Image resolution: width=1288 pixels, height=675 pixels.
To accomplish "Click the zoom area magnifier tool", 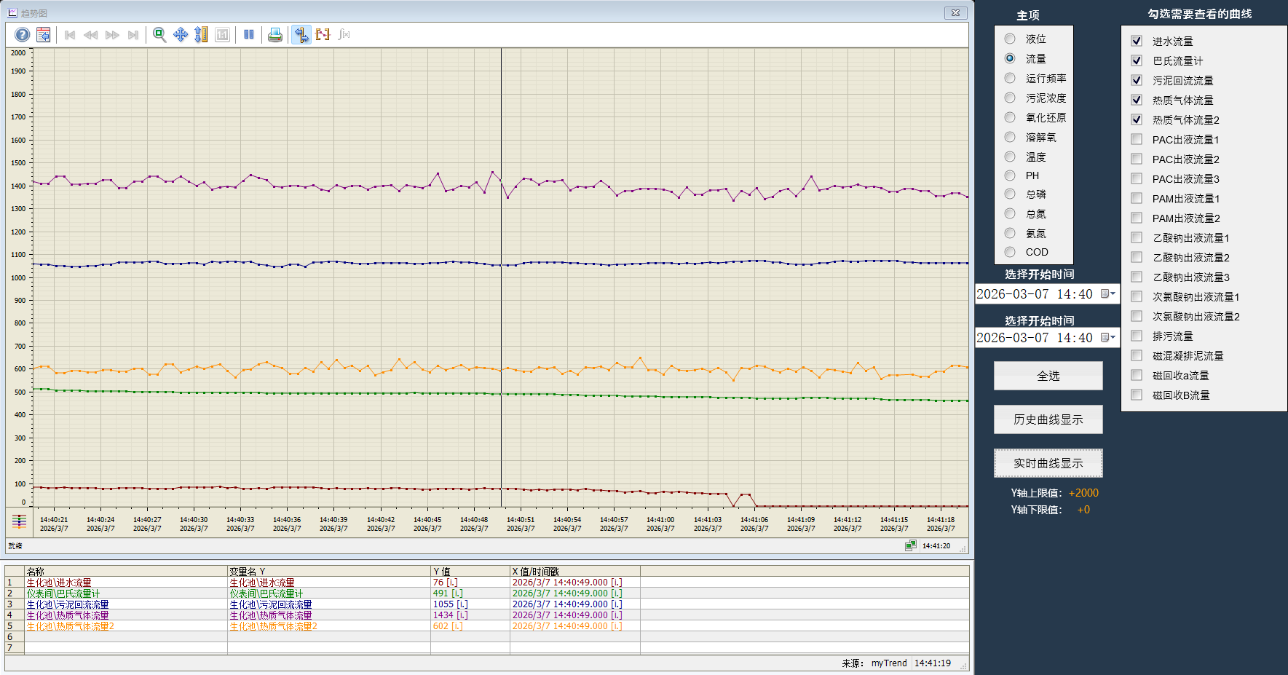I will [159, 35].
